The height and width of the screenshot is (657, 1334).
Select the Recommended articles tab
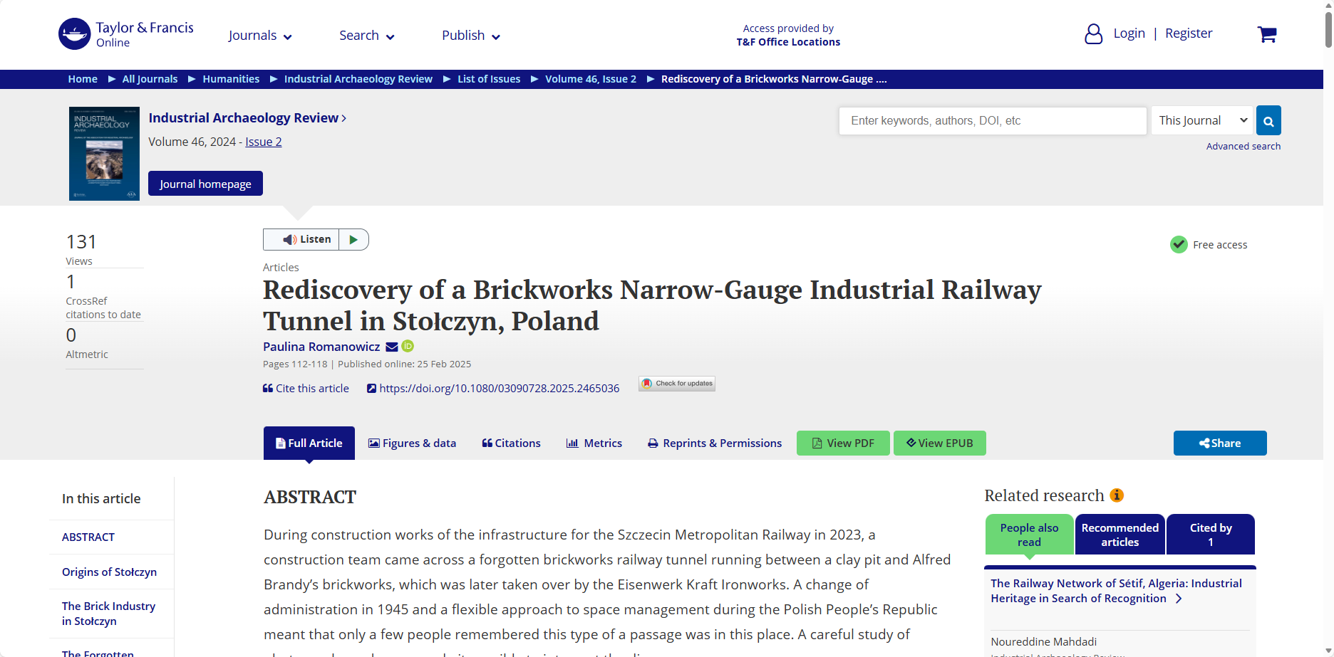(x=1120, y=535)
